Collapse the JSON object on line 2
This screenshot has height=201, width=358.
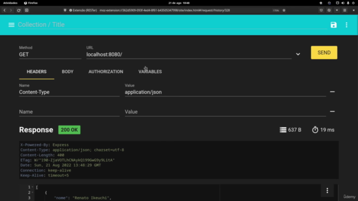(x=32, y=193)
